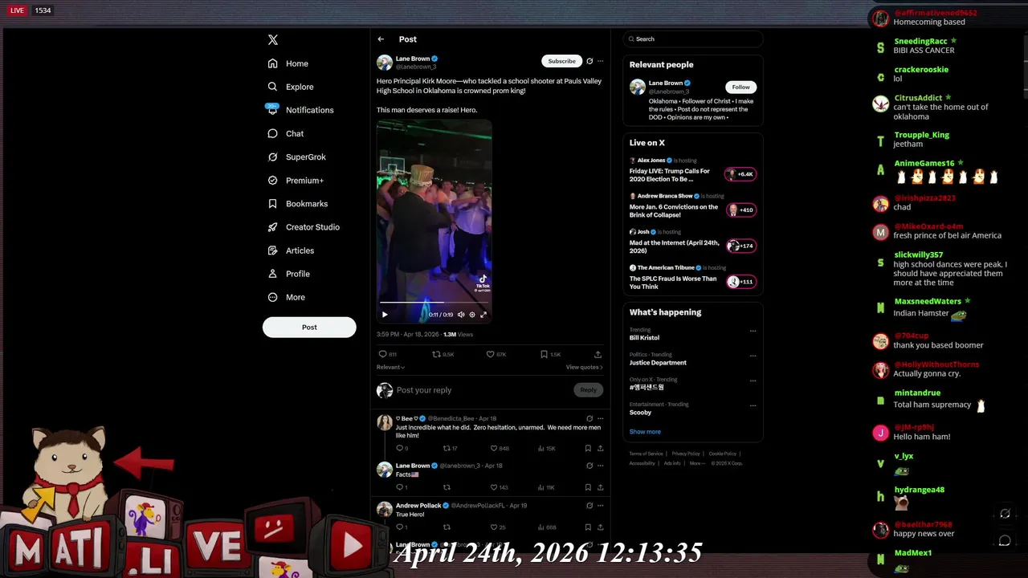The width and height of the screenshot is (1028, 578).
Task: Open Home from the sidebar
Action: pos(288,63)
